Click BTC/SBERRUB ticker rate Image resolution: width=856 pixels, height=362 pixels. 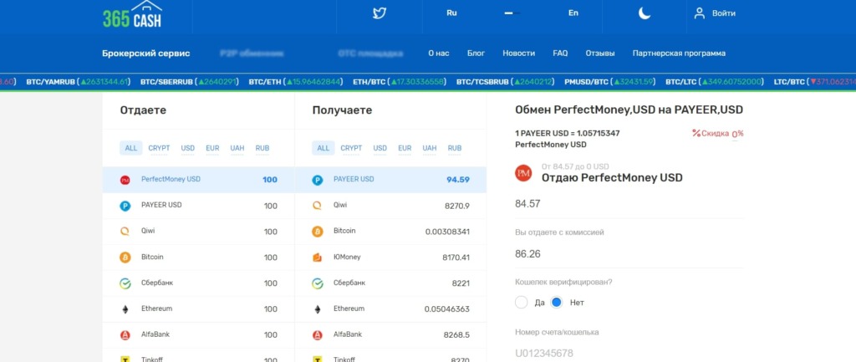pyautogui.click(x=190, y=82)
